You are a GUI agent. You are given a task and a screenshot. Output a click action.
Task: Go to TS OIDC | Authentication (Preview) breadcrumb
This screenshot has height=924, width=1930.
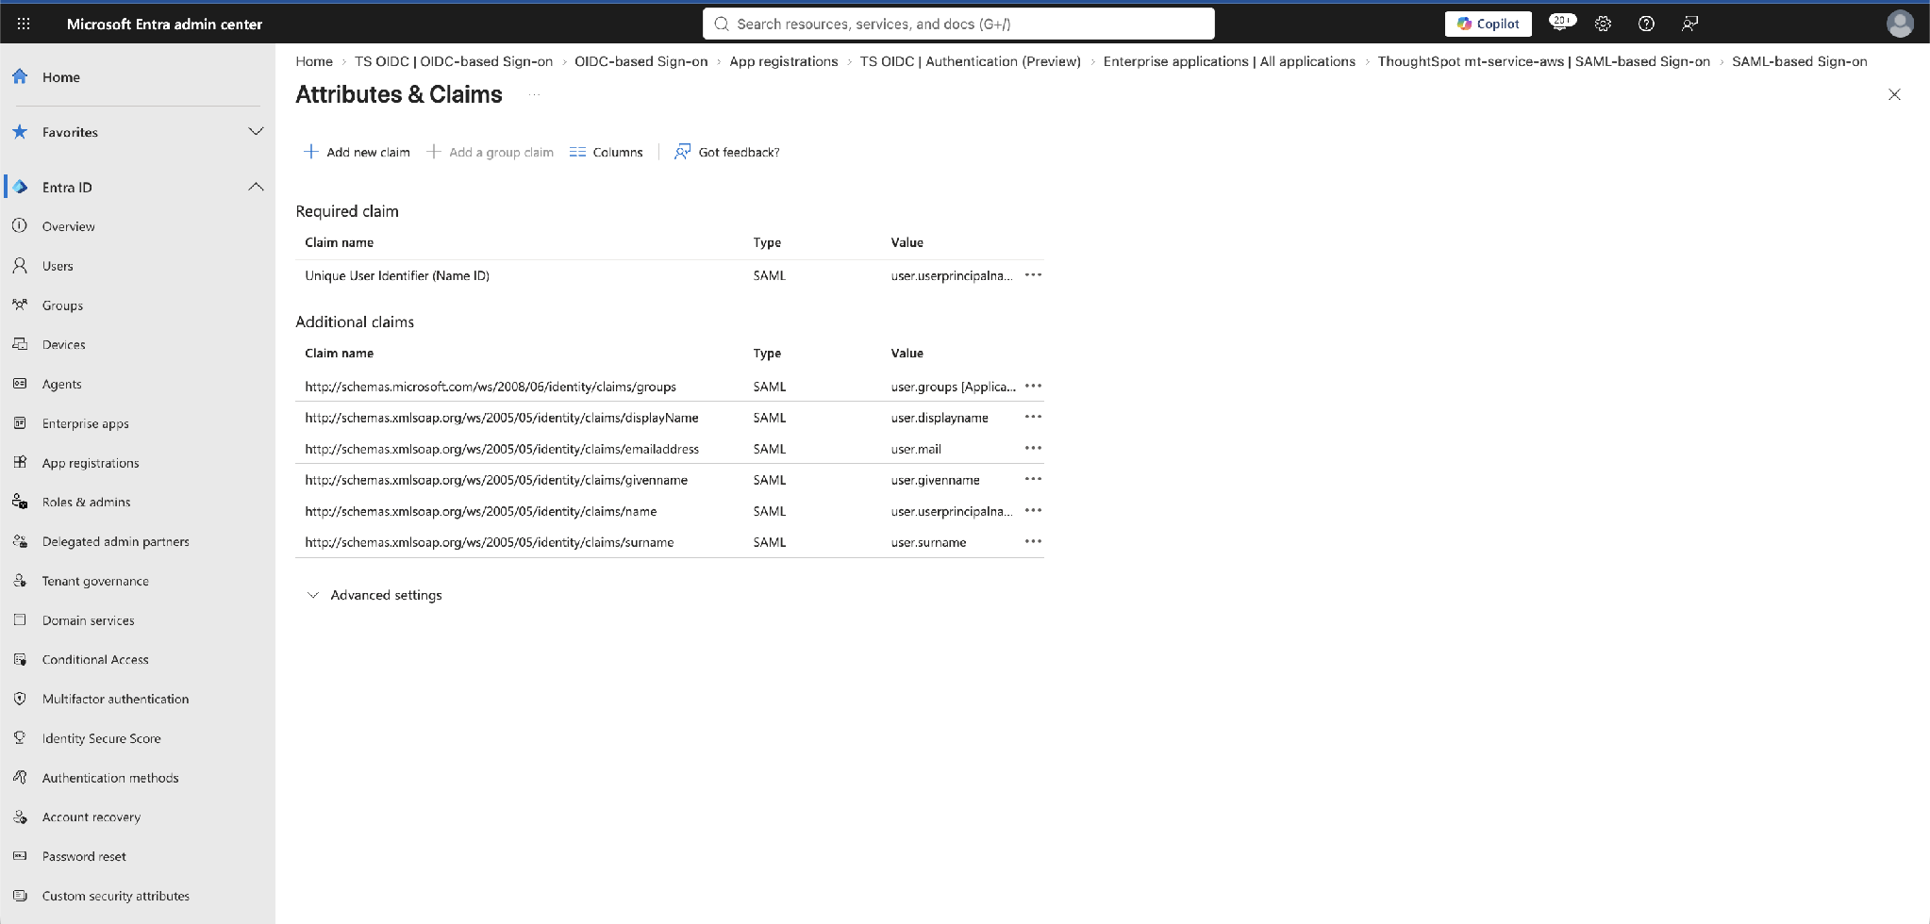970,61
